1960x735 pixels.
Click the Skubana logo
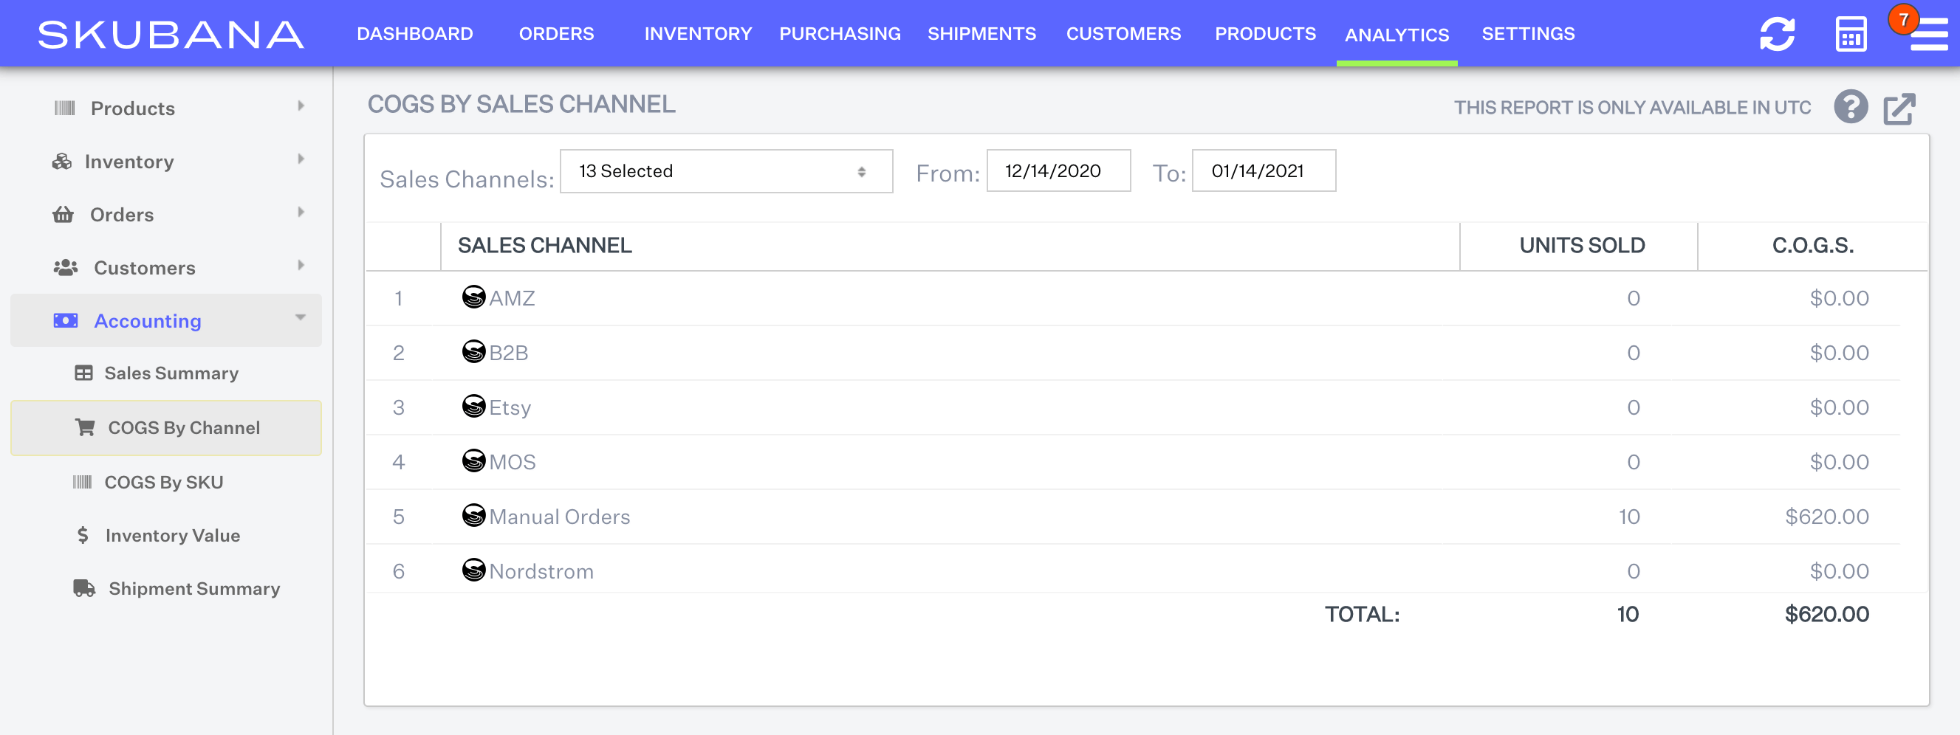tap(171, 34)
